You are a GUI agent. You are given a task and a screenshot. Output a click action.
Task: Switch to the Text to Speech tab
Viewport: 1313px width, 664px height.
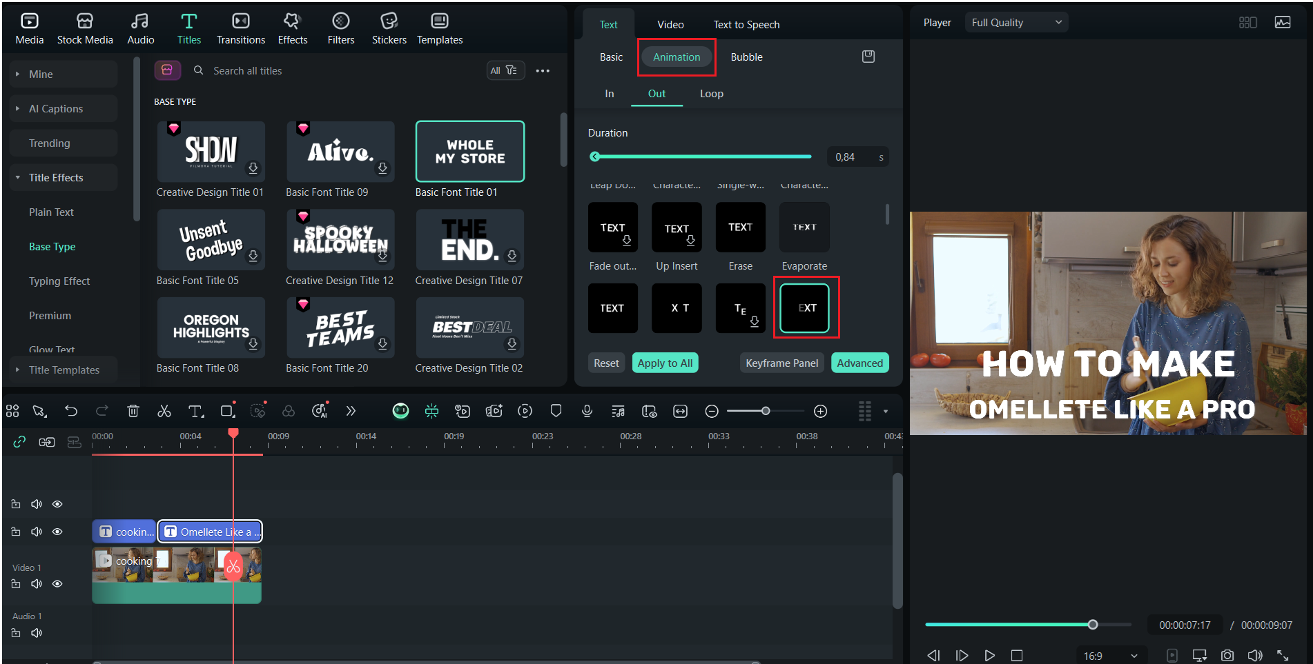tap(746, 24)
